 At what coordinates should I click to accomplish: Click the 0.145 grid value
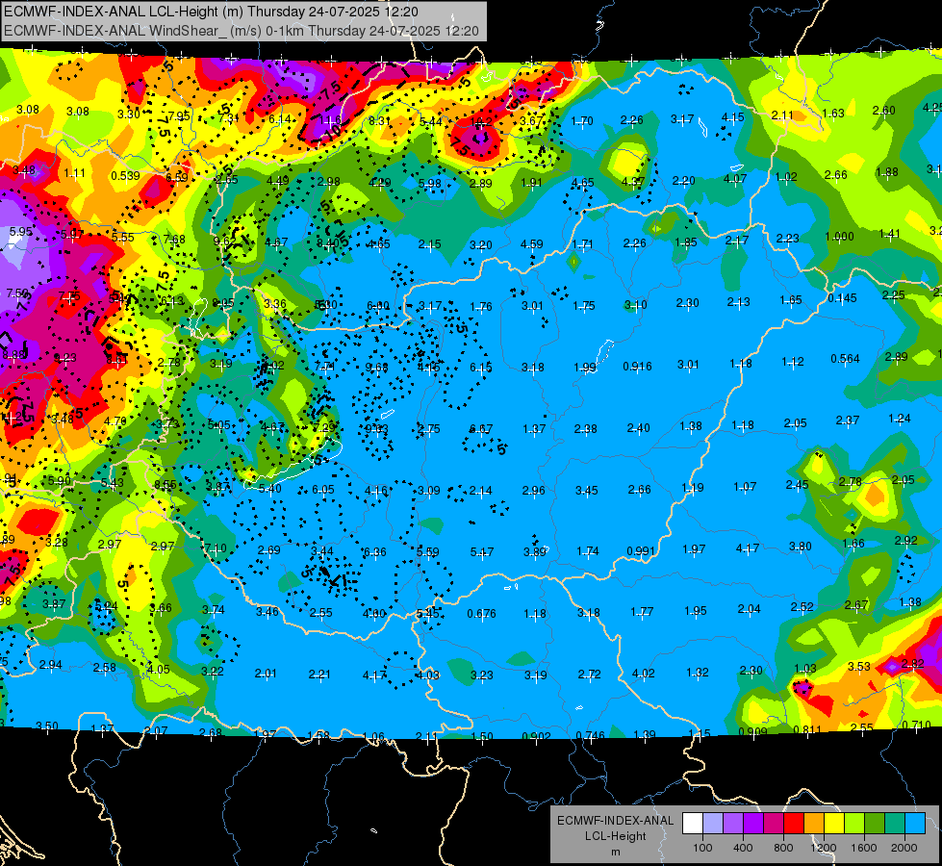click(x=842, y=298)
